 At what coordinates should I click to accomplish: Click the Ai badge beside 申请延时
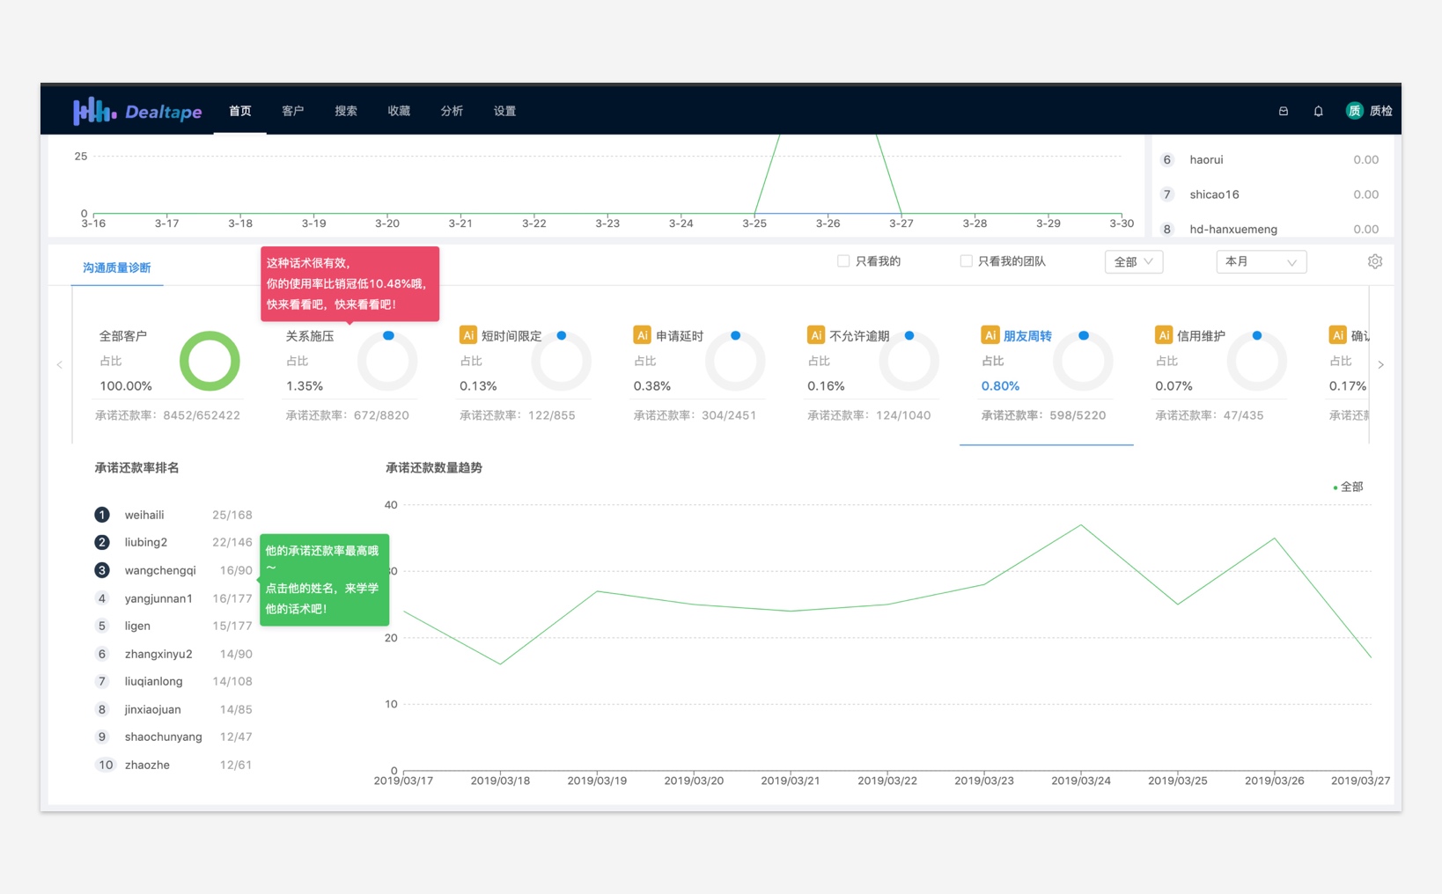642,335
